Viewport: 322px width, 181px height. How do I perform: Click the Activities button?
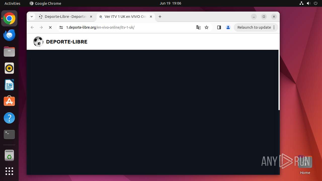(x=12, y=3)
